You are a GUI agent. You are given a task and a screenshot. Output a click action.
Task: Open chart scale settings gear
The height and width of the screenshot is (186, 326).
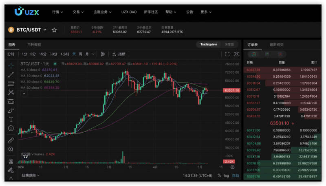click(232, 167)
